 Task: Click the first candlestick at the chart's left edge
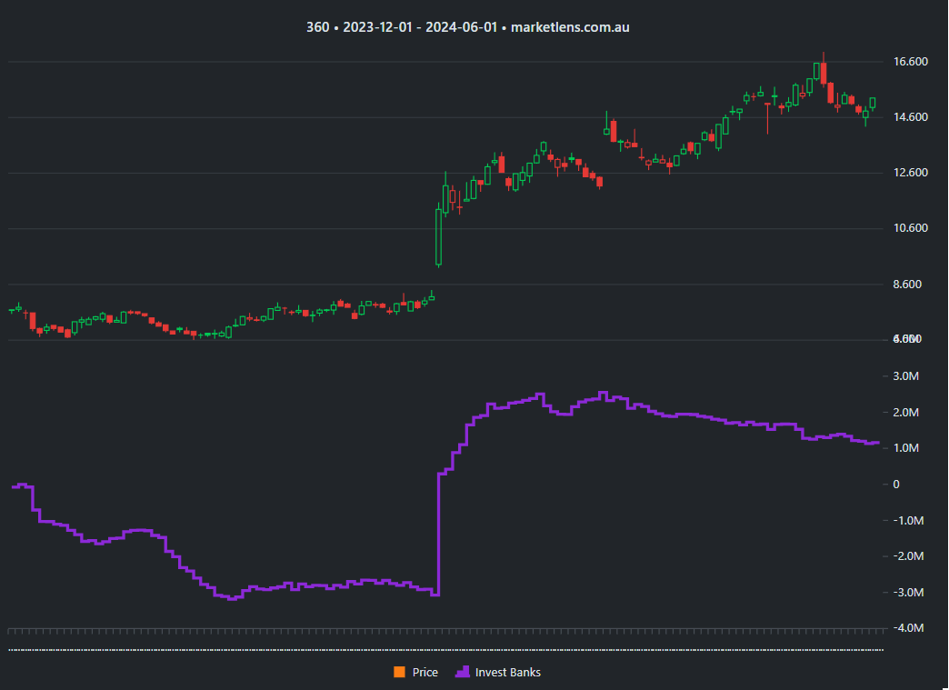pyautogui.click(x=11, y=310)
